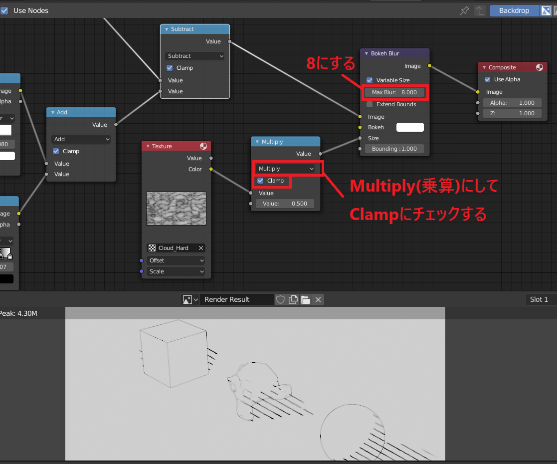The width and height of the screenshot is (557, 464).
Task: Click the new image duplicate icon
Action: (x=293, y=300)
